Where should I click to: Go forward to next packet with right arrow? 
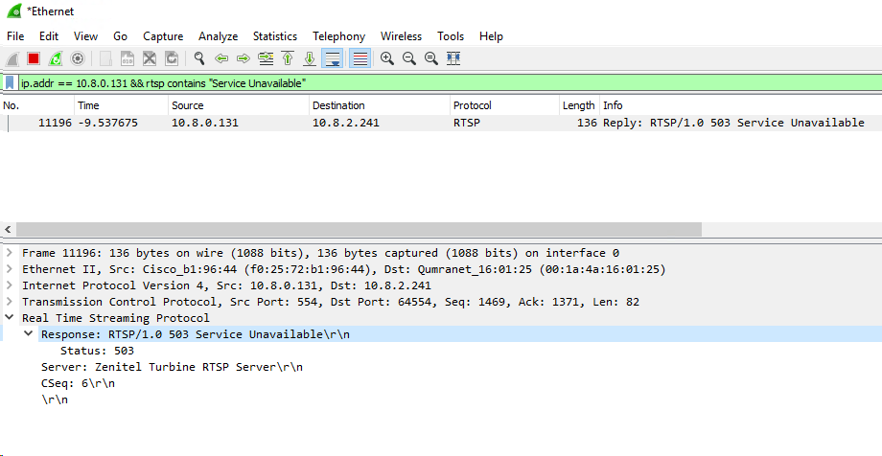point(243,58)
